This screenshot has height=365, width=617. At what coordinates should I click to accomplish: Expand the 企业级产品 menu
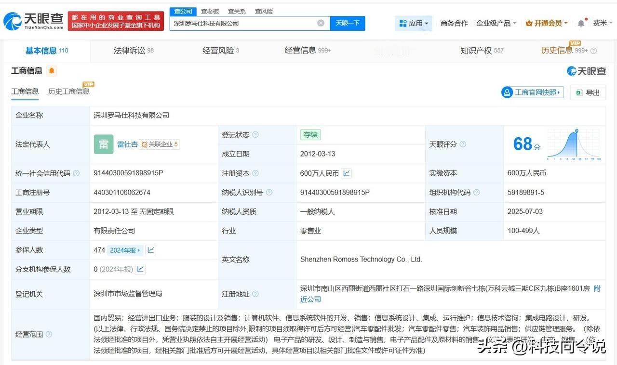[x=496, y=23]
